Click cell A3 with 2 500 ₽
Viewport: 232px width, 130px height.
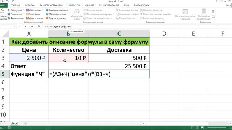pyautogui.click(x=29, y=58)
